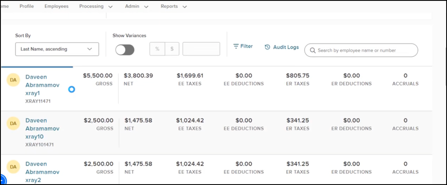Open the Sort By dropdown
The image size is (447, 185).
click(57, 49)
